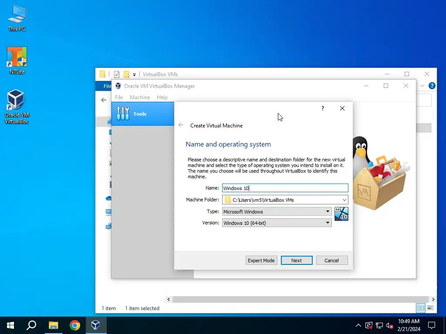Open Quick Access Toolbar customize dropdown
This screenshot has width=446, height=334.
pyautogui.click(x=134, y=75)
